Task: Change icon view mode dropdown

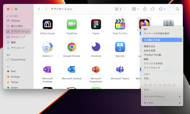Action: [x=118, y=9]
